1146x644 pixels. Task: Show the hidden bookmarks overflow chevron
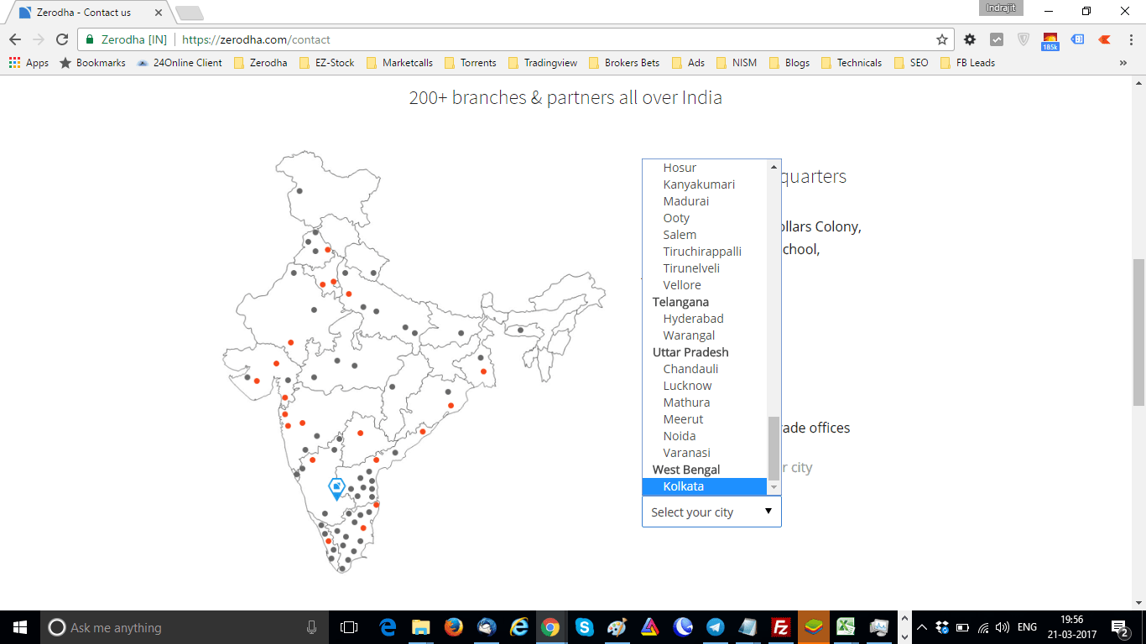(x=1123, y=63)
